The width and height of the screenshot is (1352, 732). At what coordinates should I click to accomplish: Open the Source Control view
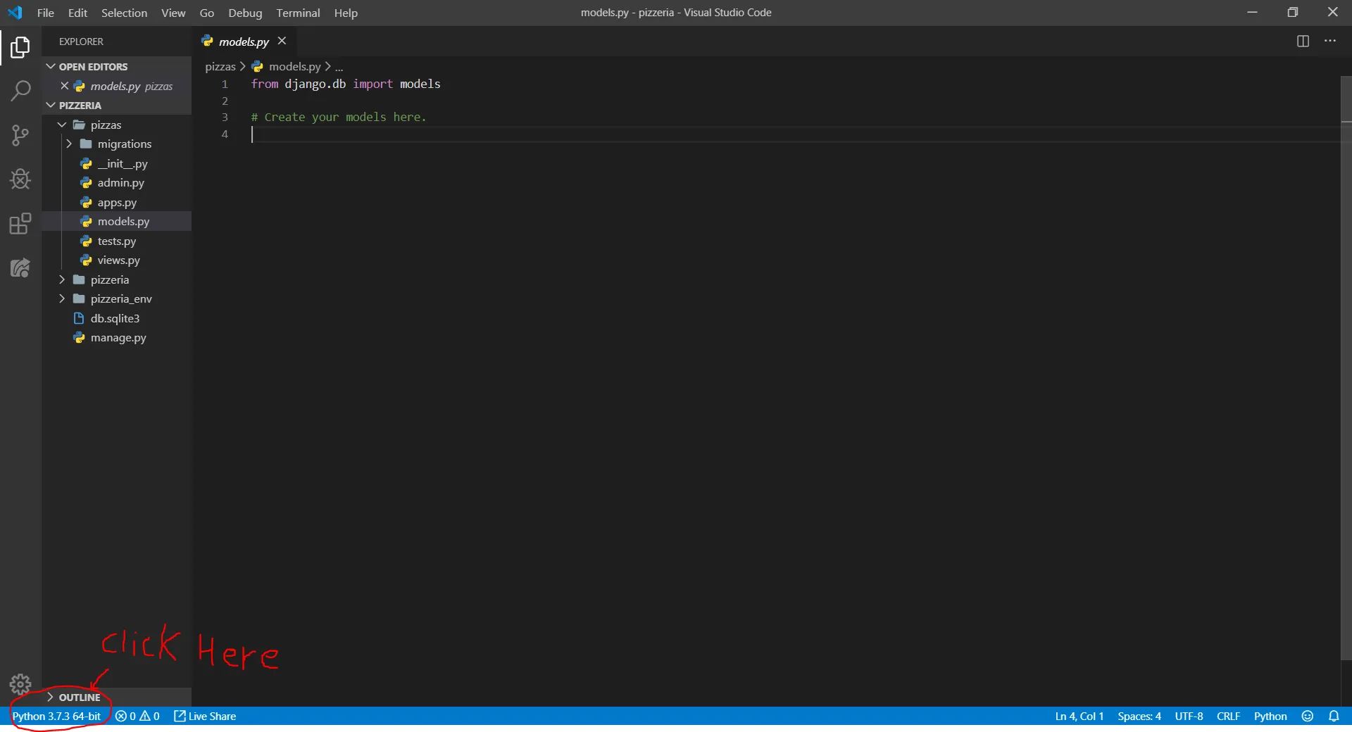click(x=20, y=135)
